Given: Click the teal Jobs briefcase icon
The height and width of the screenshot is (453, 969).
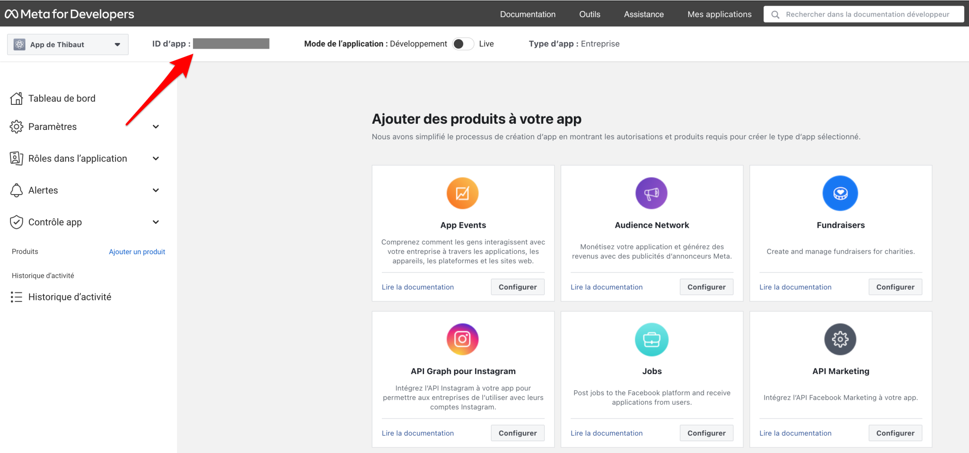Looking at the screenshot, I should click(652, 339).
